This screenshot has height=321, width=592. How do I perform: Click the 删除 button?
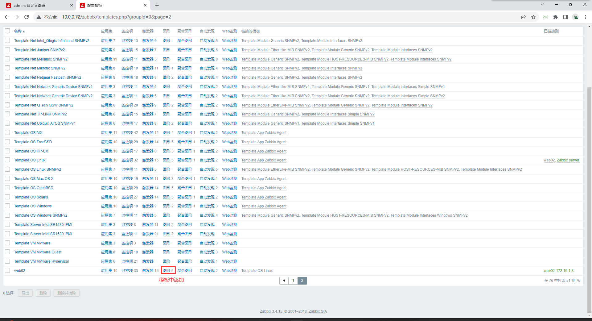pos(43,293)
